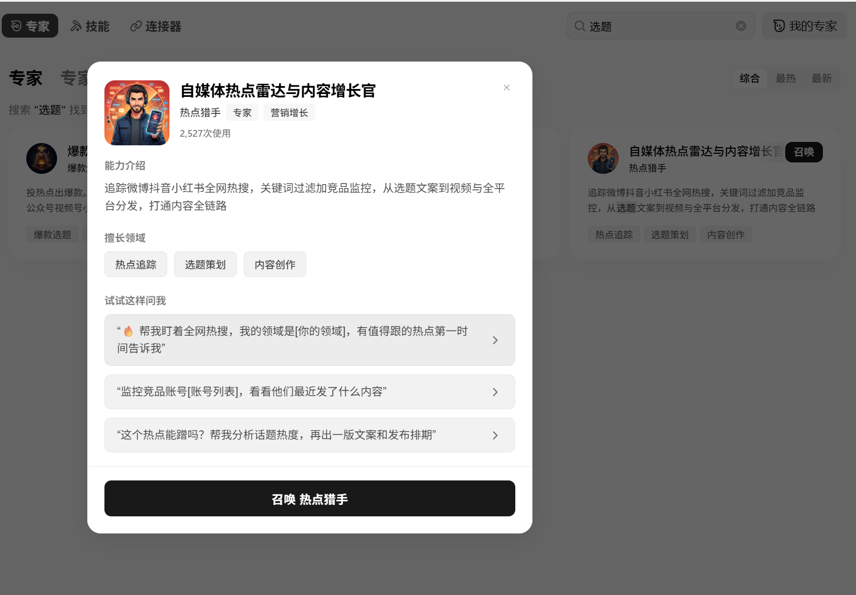Click the 我的专家 face icon
The image size is (856, 595).
click(x=779, y=26)
